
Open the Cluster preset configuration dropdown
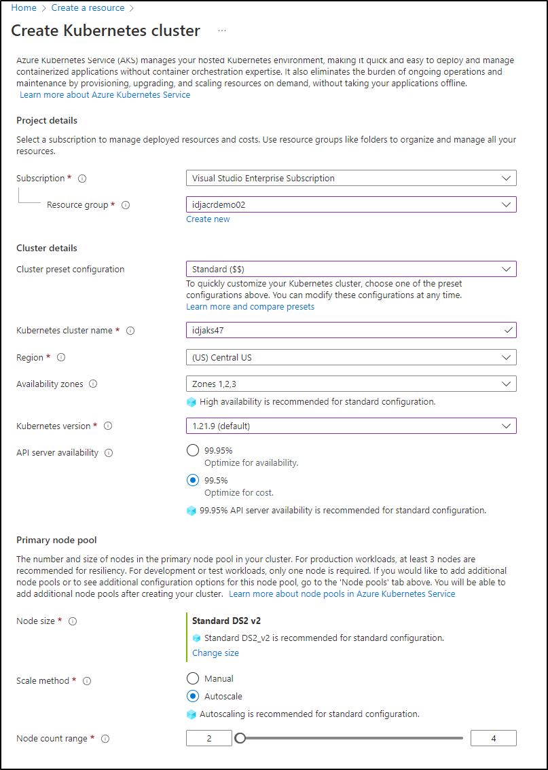(351, 269)
